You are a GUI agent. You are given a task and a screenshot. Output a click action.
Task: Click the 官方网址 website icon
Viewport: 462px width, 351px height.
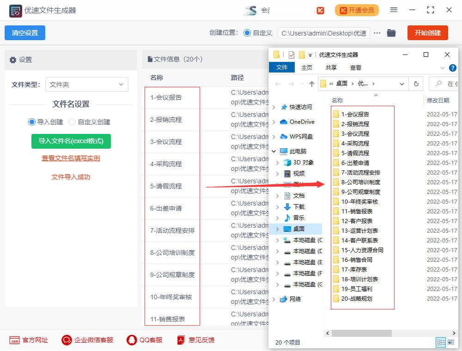click(14, 340)
